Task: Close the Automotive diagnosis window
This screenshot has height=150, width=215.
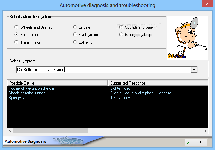Action: click(207, 4)
